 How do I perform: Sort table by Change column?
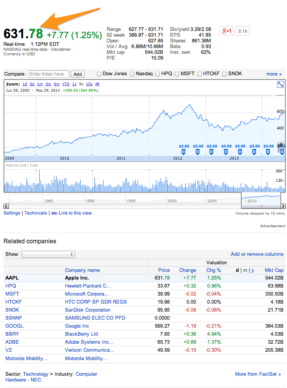click(x=188, y=270)
